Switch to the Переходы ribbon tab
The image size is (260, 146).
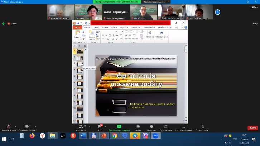click(124, 27)
